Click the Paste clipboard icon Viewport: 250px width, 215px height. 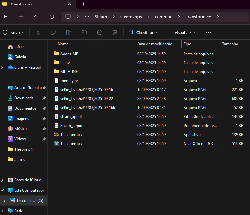click(x=69, y=32)
